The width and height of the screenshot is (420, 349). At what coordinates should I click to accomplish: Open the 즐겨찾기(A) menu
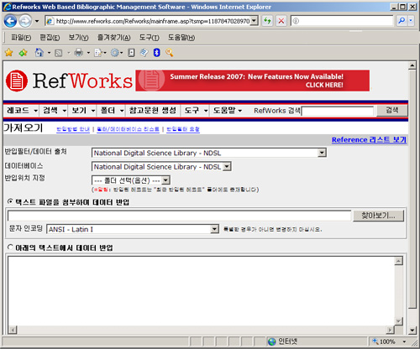click(x=113, y=38)
